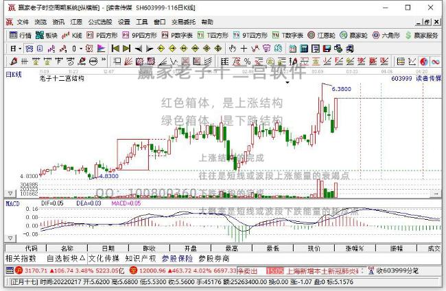This screenshot has height=291, width=446.
Task: Open the P数字表 number table
Action: tap(177, 35)
